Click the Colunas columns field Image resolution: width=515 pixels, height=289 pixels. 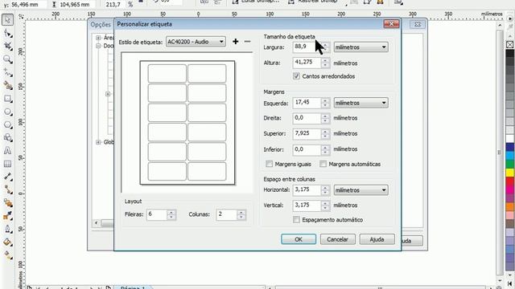pos(227,214)
